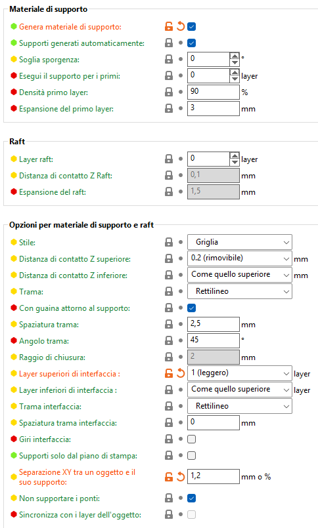This screenshot has width=318, height=528.
Task: Open Layer inferiori di interfaccia dropdown
Action: [x=239, y=390]
